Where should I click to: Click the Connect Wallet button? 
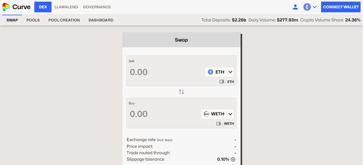tap(341, 7)
